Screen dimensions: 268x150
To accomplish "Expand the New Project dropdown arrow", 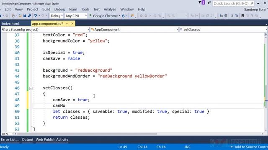I will [16, 16].
